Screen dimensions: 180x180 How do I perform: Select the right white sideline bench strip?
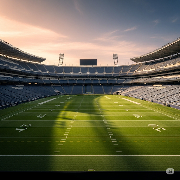coord(131,101)
